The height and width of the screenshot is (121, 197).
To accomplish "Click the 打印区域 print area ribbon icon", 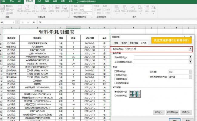I will (x=44, y=9).
